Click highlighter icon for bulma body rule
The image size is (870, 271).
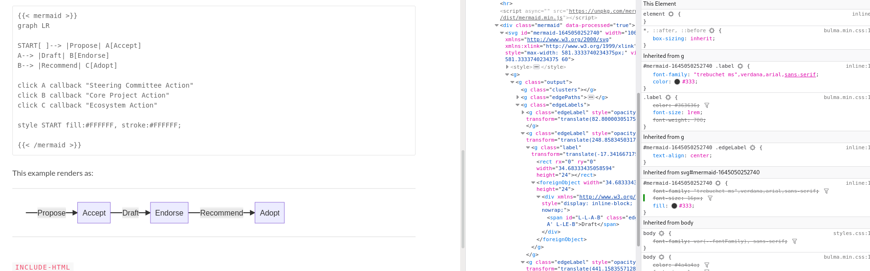(x=661, y=257)
